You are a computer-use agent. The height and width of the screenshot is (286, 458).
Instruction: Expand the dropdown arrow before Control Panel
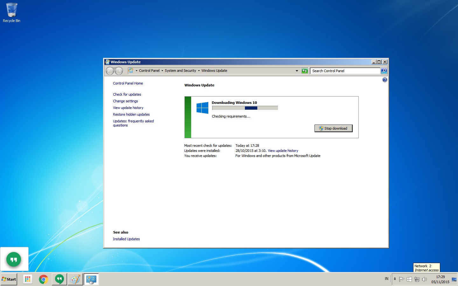136,71
